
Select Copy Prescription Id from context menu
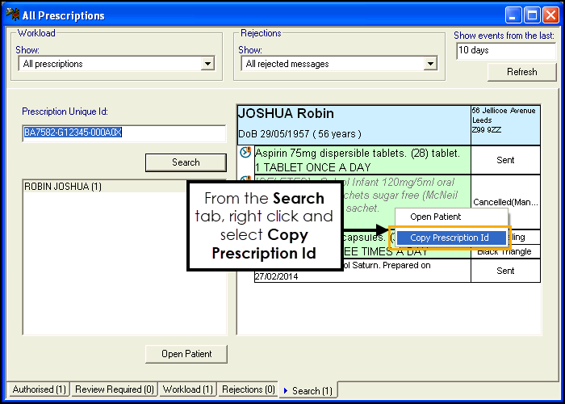pos(449,238)
